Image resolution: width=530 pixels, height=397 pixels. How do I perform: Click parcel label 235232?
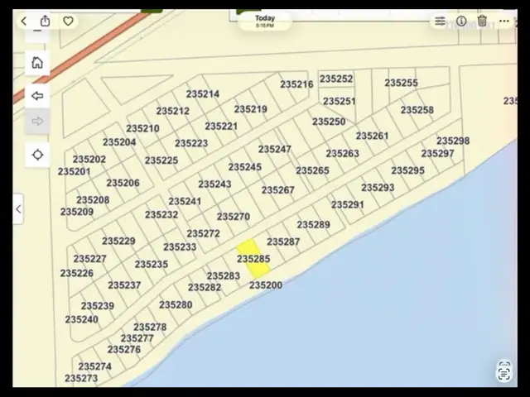(x=161, y=215)
